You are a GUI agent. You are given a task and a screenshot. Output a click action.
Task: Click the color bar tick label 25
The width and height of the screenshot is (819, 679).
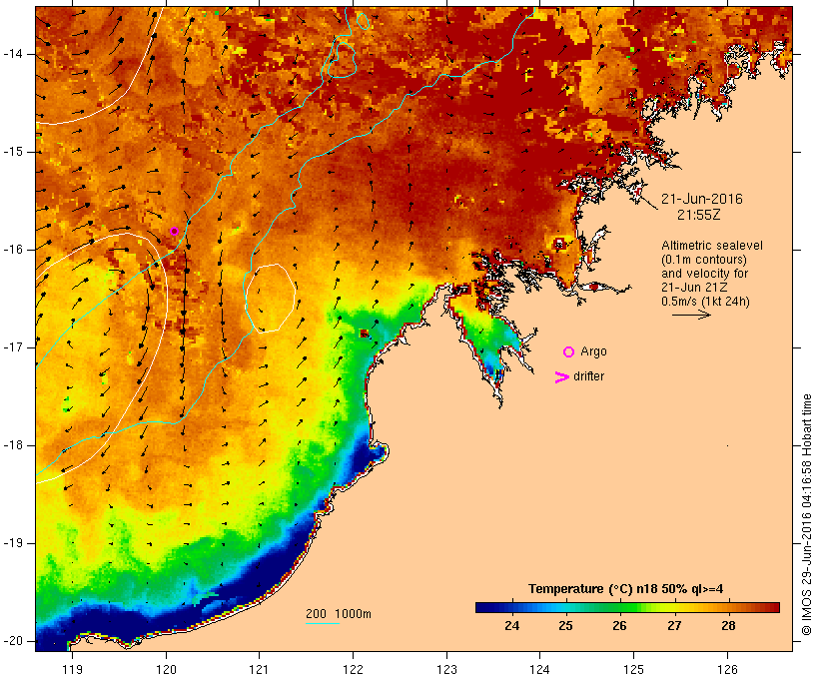pyautogui.click(x=565, y=626)
